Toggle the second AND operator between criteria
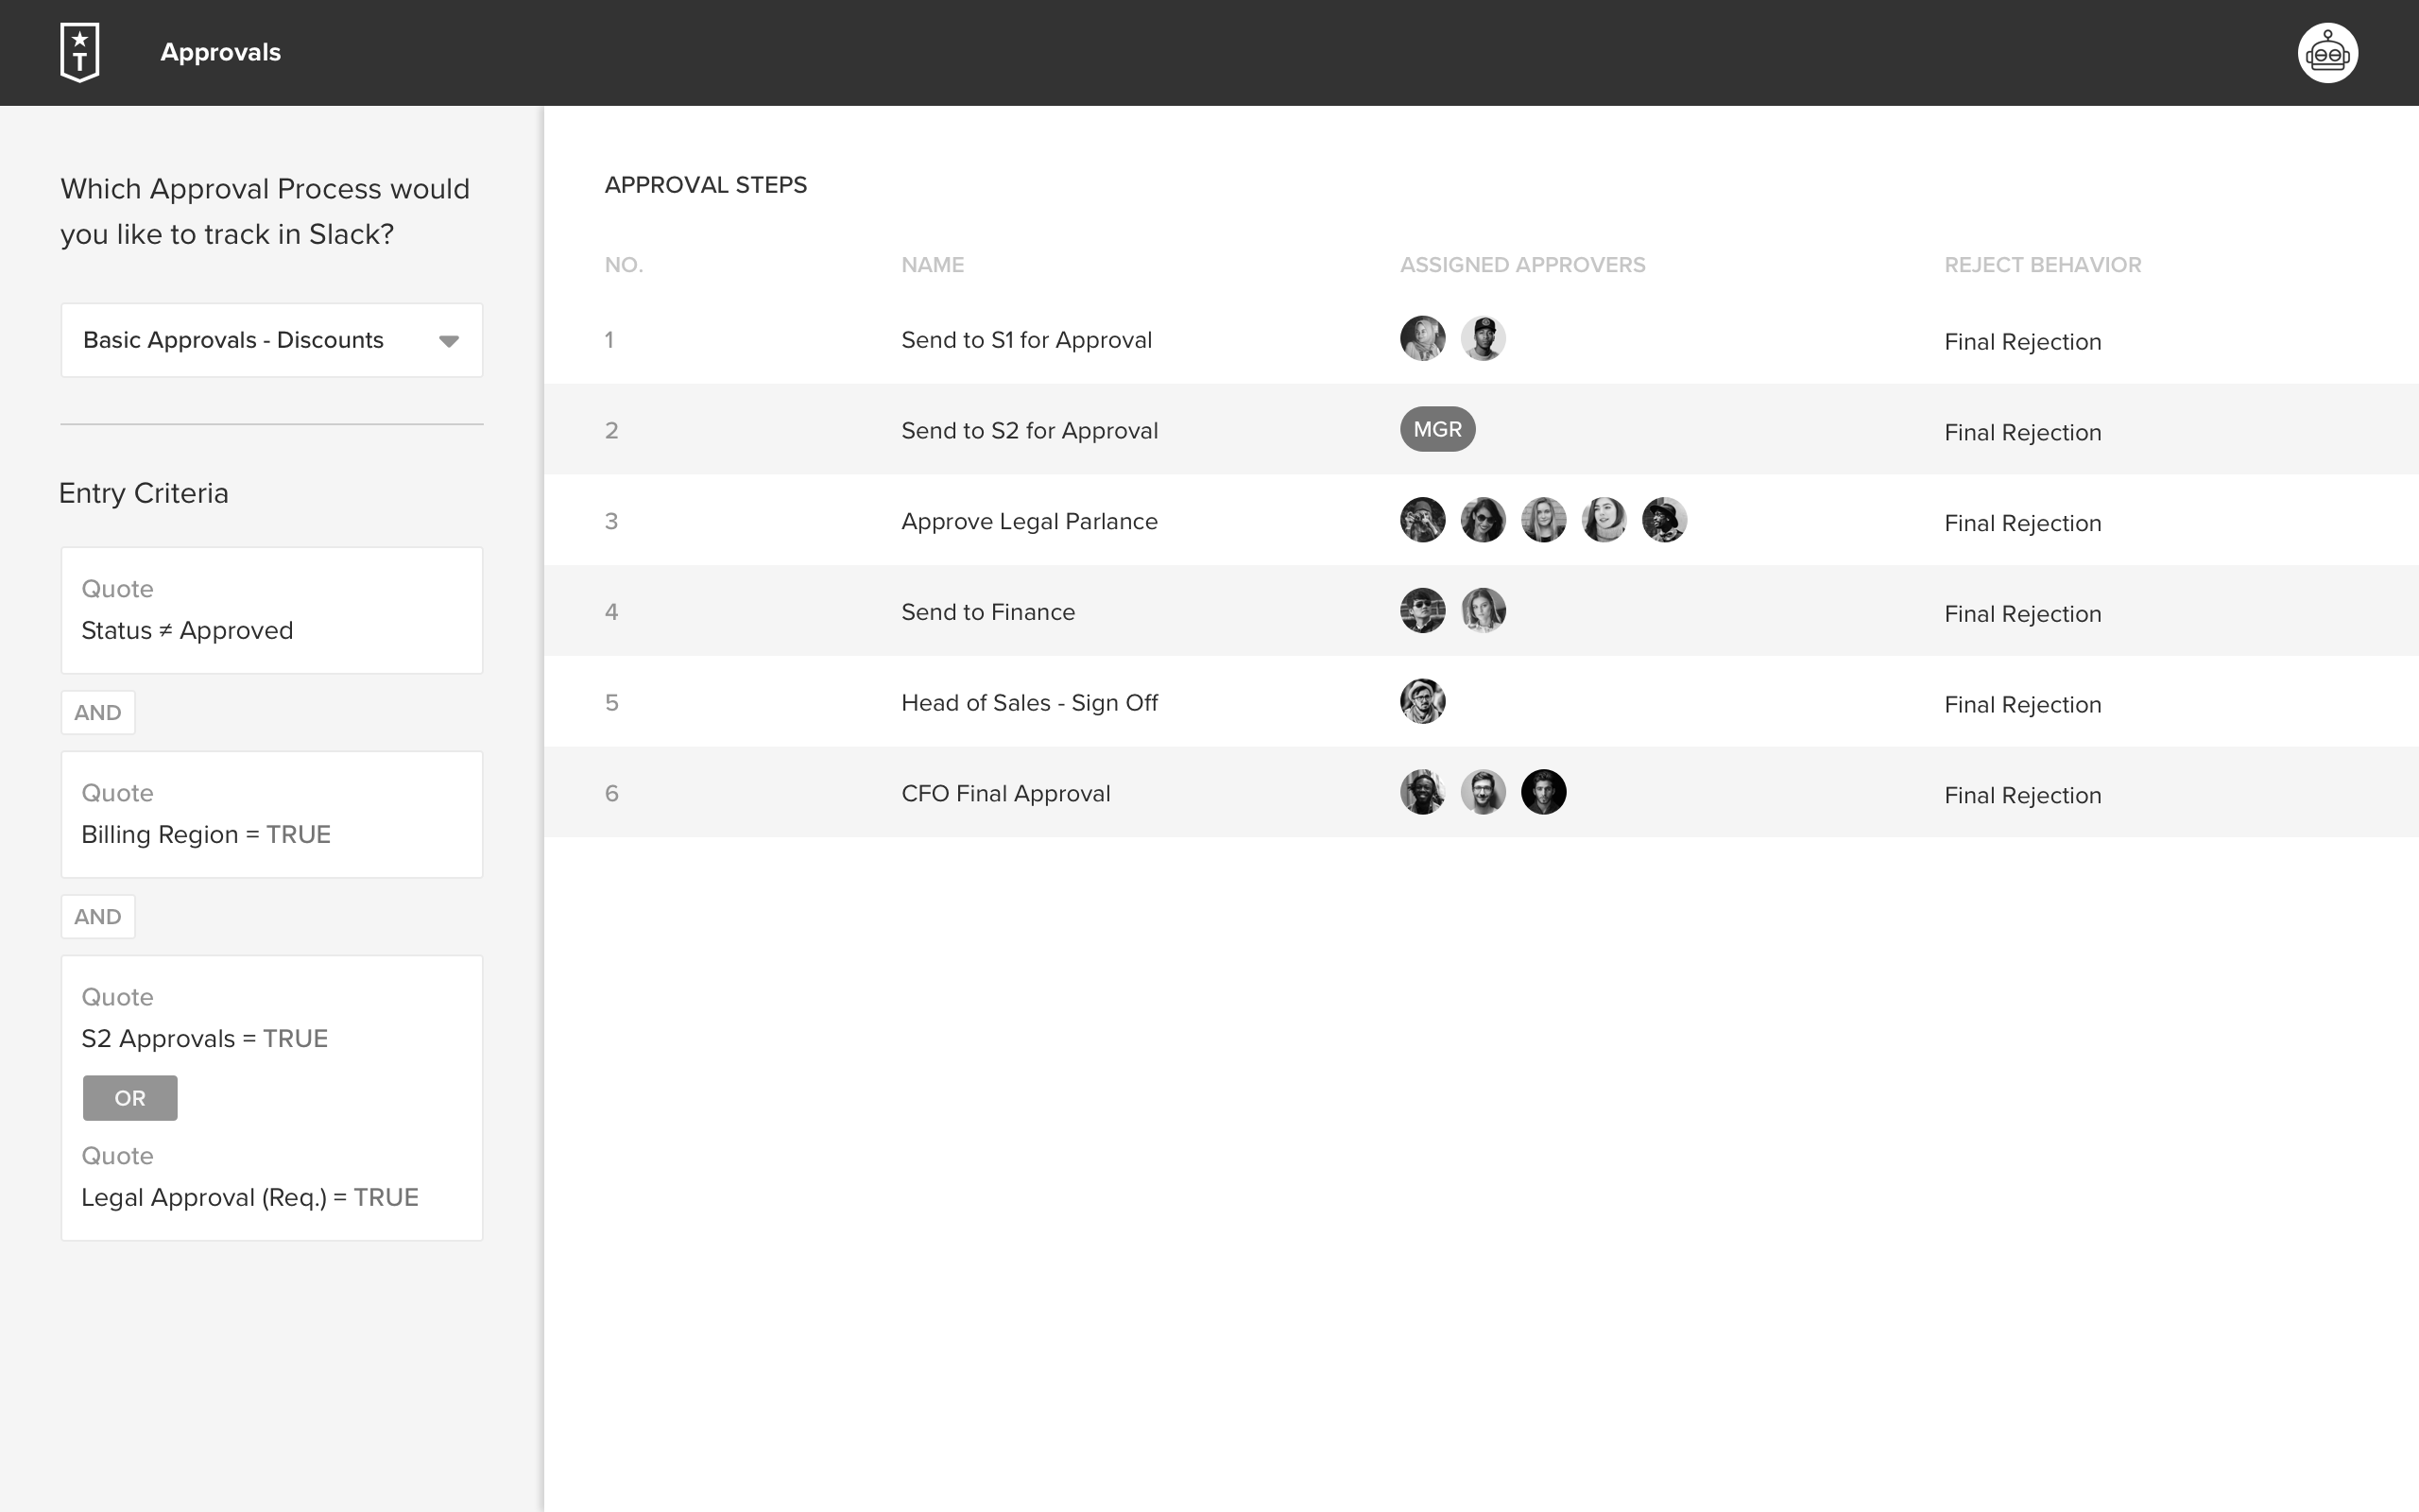The image size is (2419, 1512). (x=95, y=915)
